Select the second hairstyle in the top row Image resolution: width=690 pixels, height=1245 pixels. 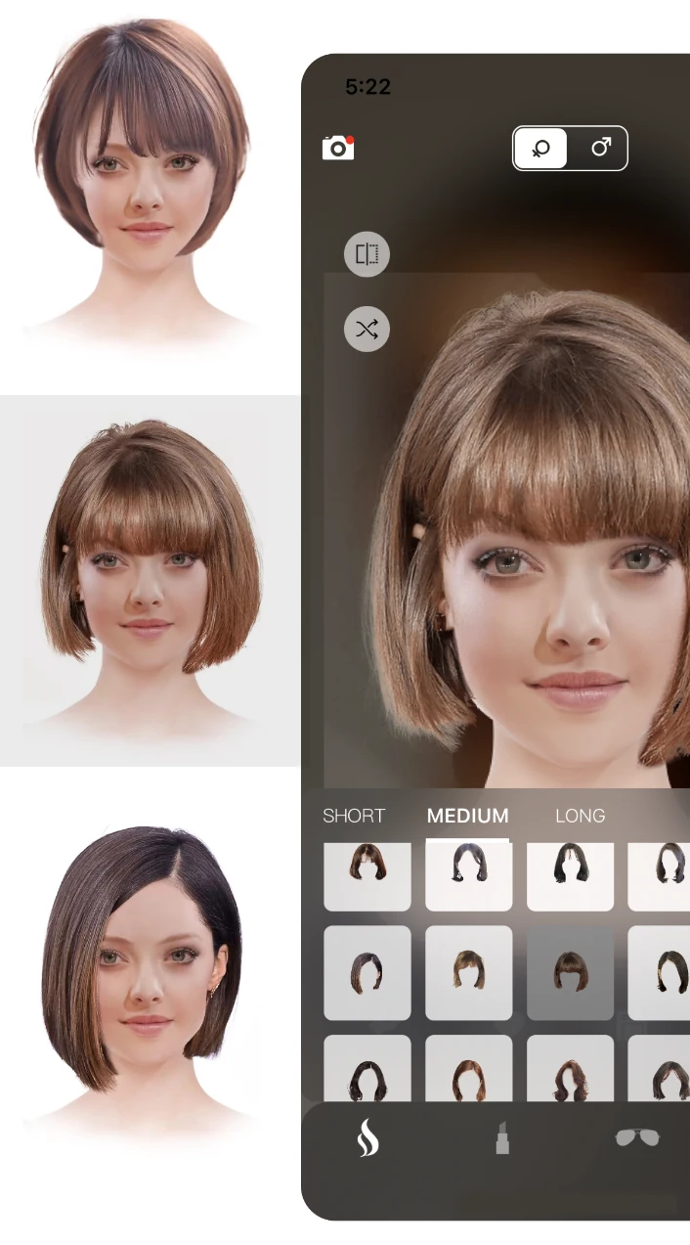[x=469, y=872]
